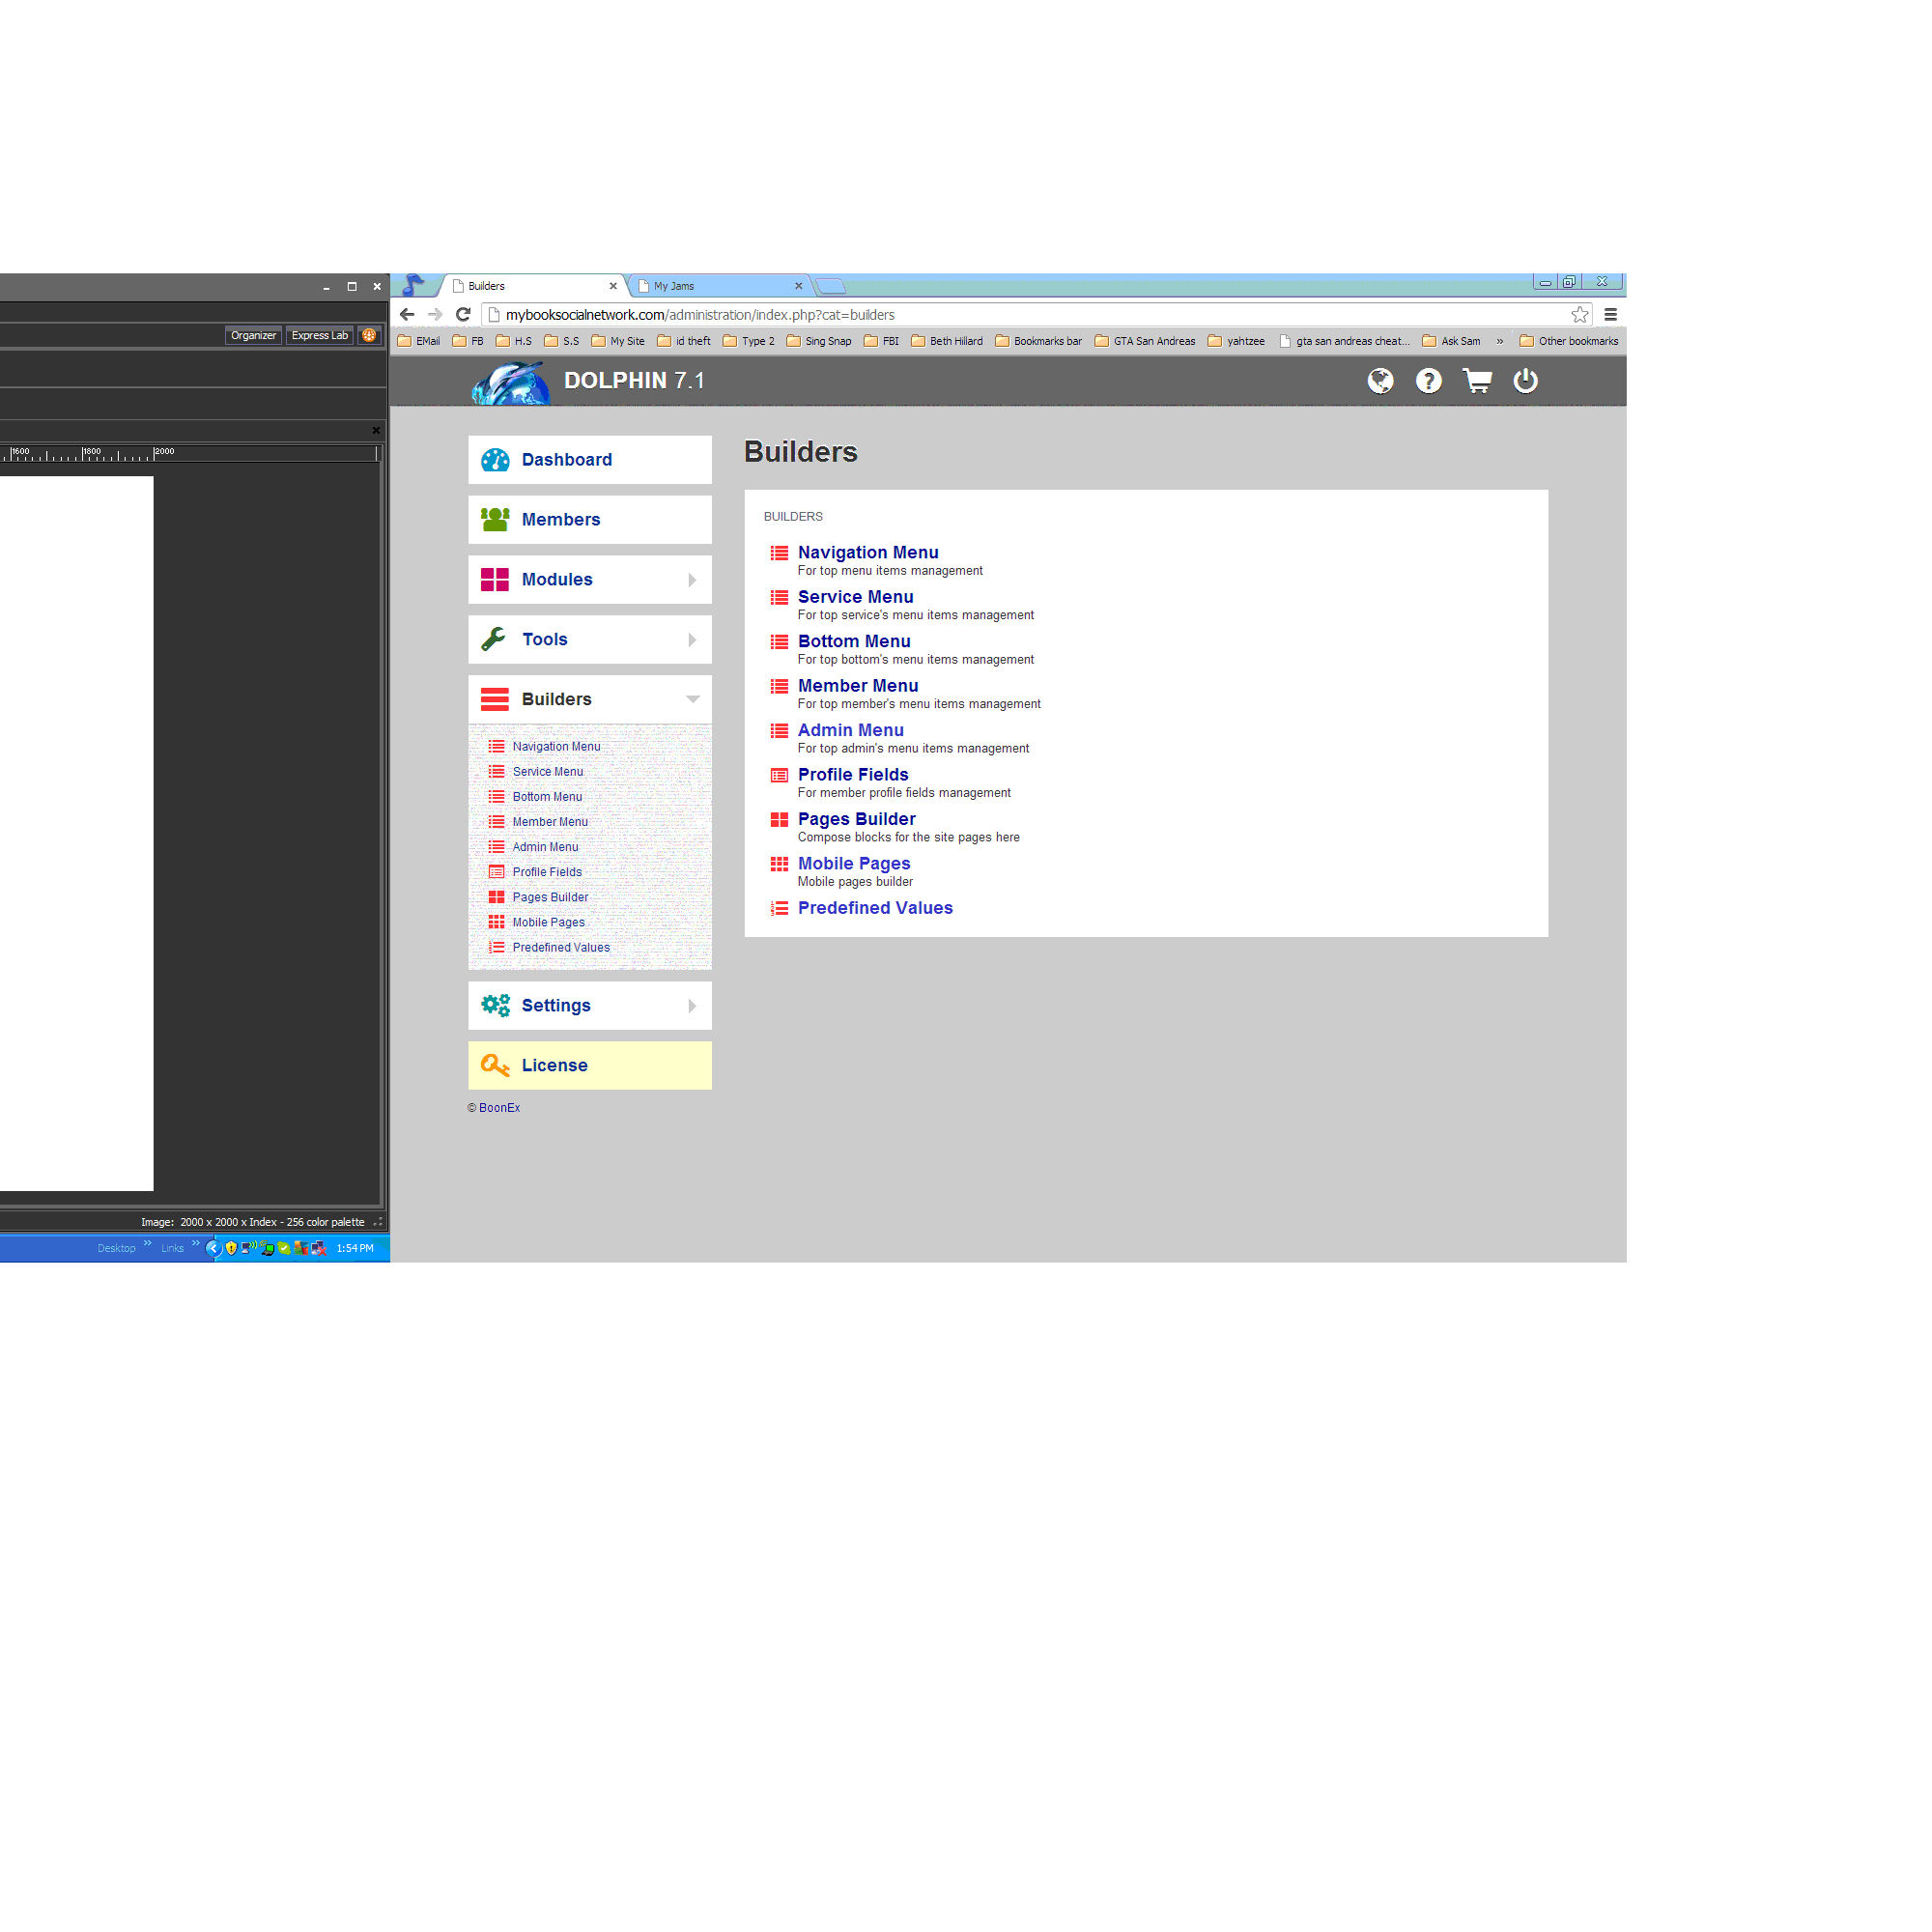Open Pages Builder in sidebar submenu
This screenshot has height=1932, width=1932.
pyautogui.click(x=550, y=897)
